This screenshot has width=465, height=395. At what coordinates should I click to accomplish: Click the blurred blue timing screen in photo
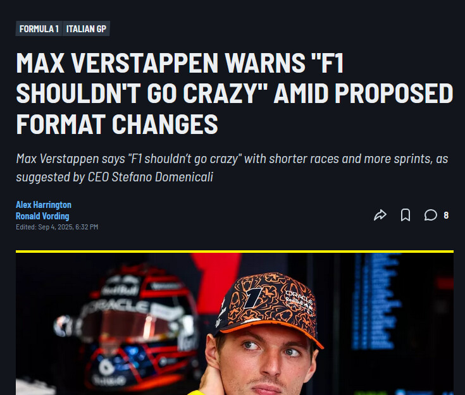pyautogui.click(x=375, y=301)
